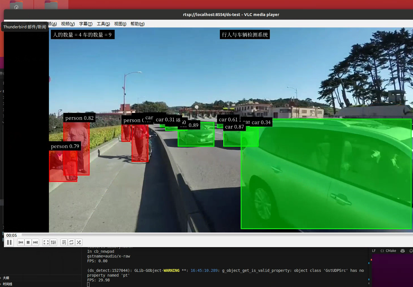Open the 字幕(T) menu
The image size is (413, 287).
[x=86, y=24]
